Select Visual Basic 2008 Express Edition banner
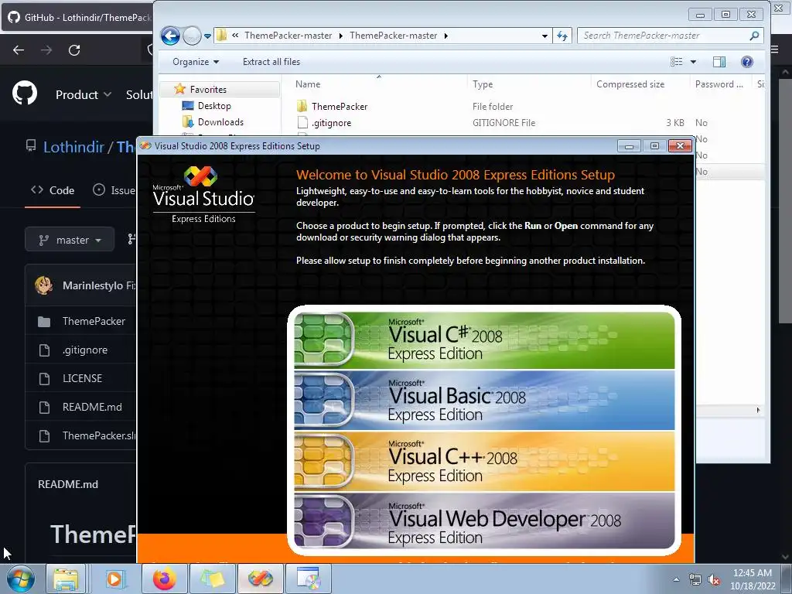The image size is (792, 594). coord(484,401)
